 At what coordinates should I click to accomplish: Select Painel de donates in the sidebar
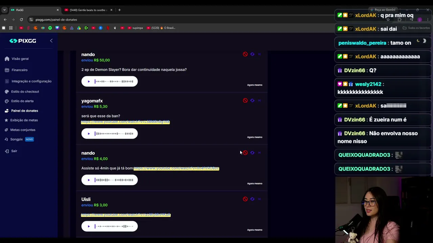[21, 111]
